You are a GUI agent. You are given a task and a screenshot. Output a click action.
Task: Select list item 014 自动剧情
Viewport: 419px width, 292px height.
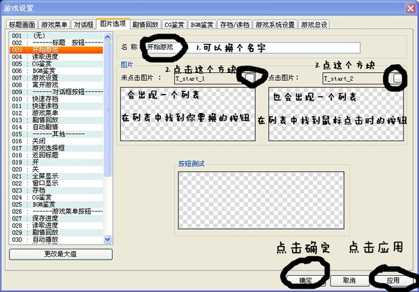click(x=56, y=127)
